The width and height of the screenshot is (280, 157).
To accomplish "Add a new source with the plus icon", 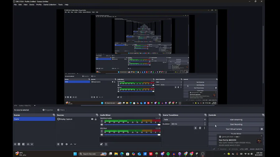I will click(x=58, y=144).
